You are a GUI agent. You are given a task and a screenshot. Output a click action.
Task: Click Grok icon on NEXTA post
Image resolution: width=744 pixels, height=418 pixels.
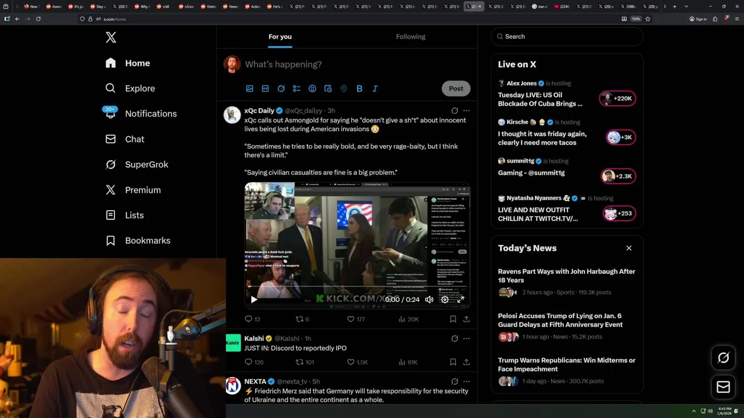click(x=455, y=381)
